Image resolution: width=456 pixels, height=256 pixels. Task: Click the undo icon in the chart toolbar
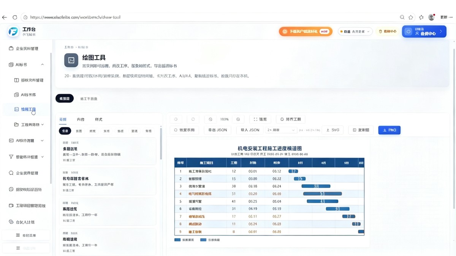pos(176,119)
